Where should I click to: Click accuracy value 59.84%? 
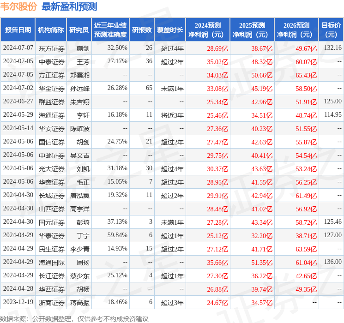point(117,235)
